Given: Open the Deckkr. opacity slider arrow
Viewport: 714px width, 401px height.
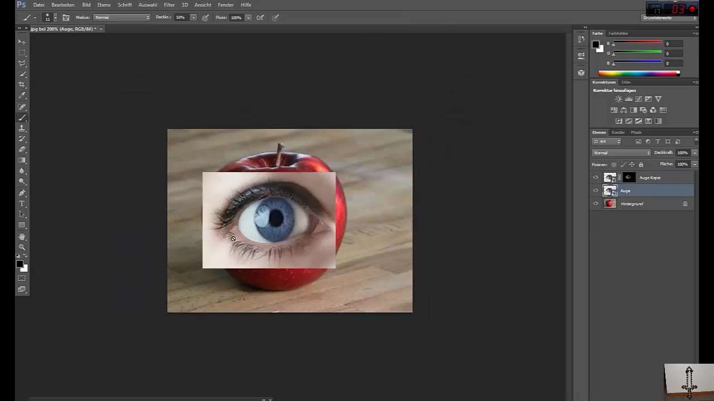Looking at the screenshot, I should click(x=194, y=18).
